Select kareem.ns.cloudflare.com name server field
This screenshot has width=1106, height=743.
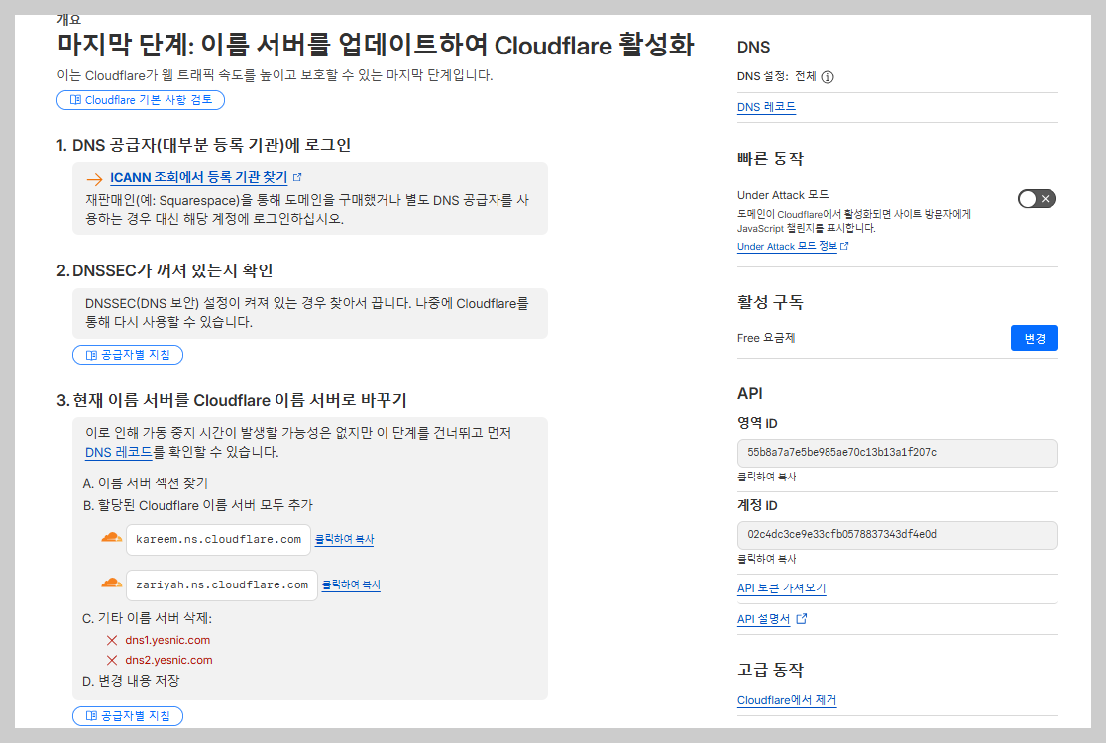pyautogui.click(x=219, y=540)
